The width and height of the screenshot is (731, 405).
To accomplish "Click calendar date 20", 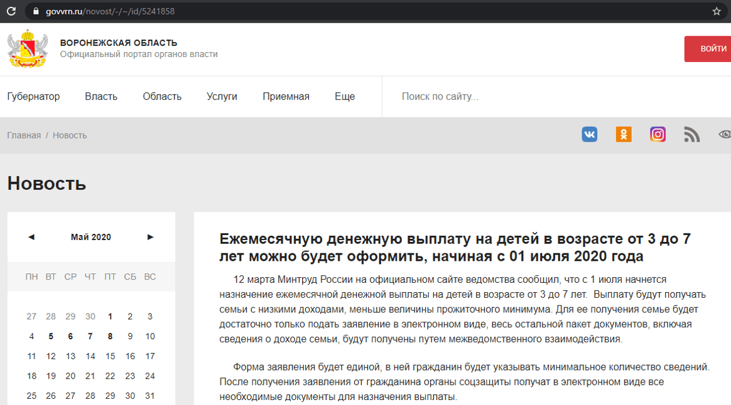I will 70,376.
